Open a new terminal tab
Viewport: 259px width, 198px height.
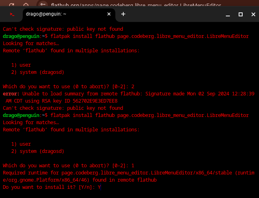[x=123, y=14]
